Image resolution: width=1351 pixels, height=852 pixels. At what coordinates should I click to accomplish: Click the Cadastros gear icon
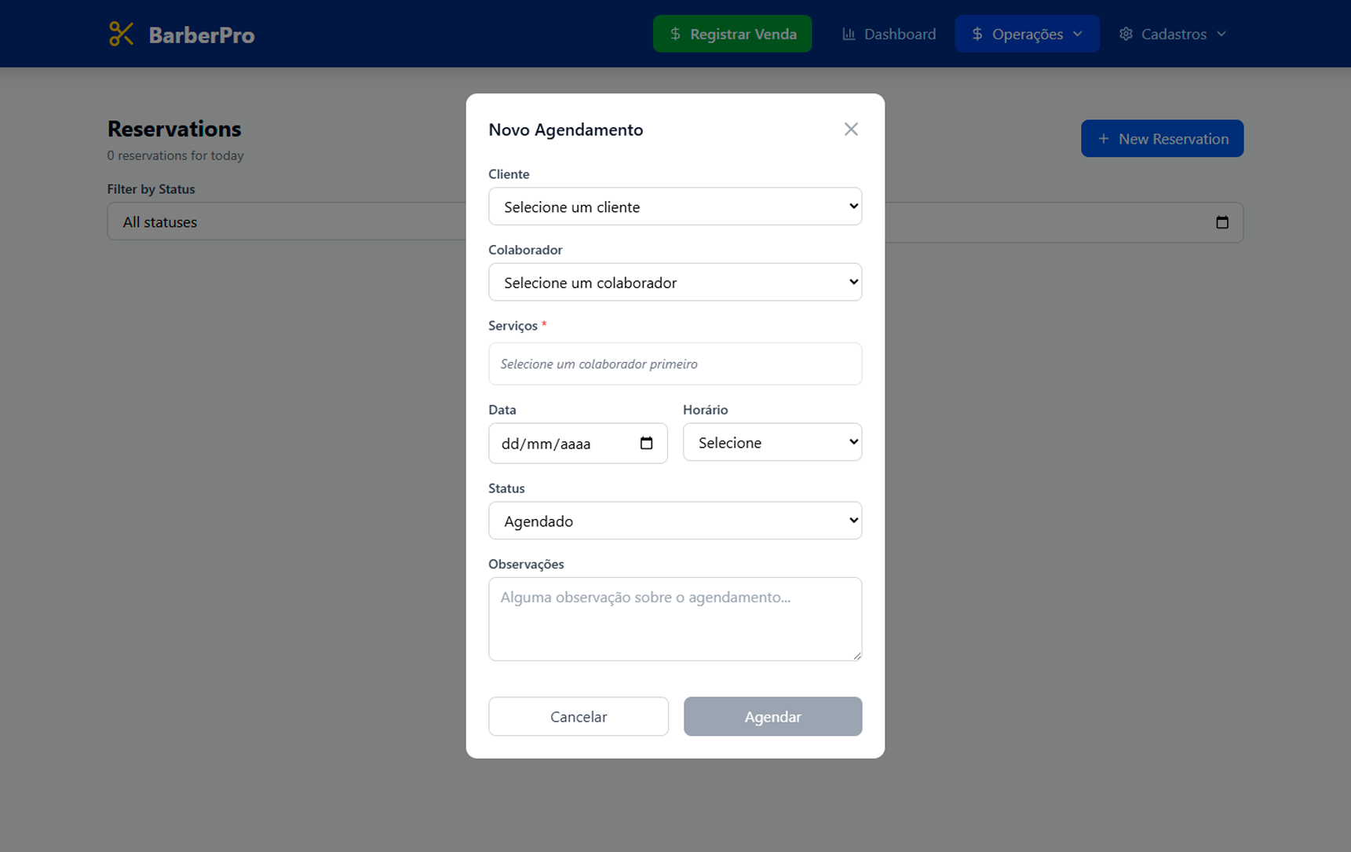1126,34
